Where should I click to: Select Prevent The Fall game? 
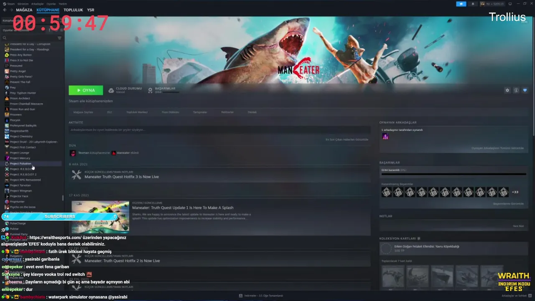coord(20,82)
